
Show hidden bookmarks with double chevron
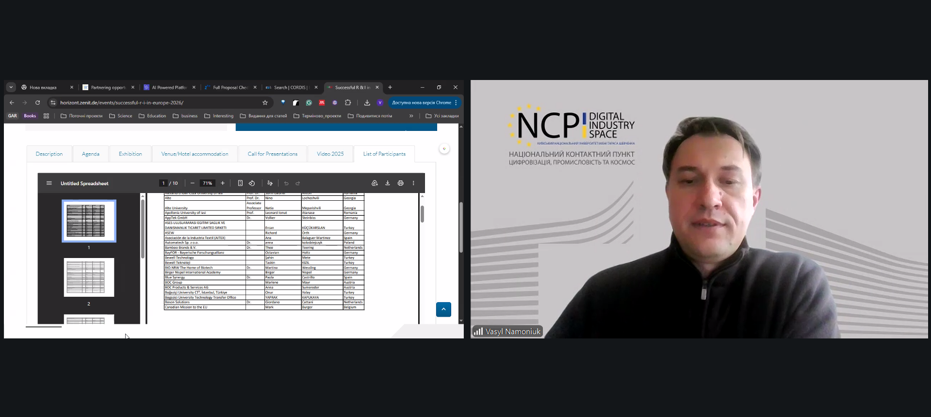(411, 116)
